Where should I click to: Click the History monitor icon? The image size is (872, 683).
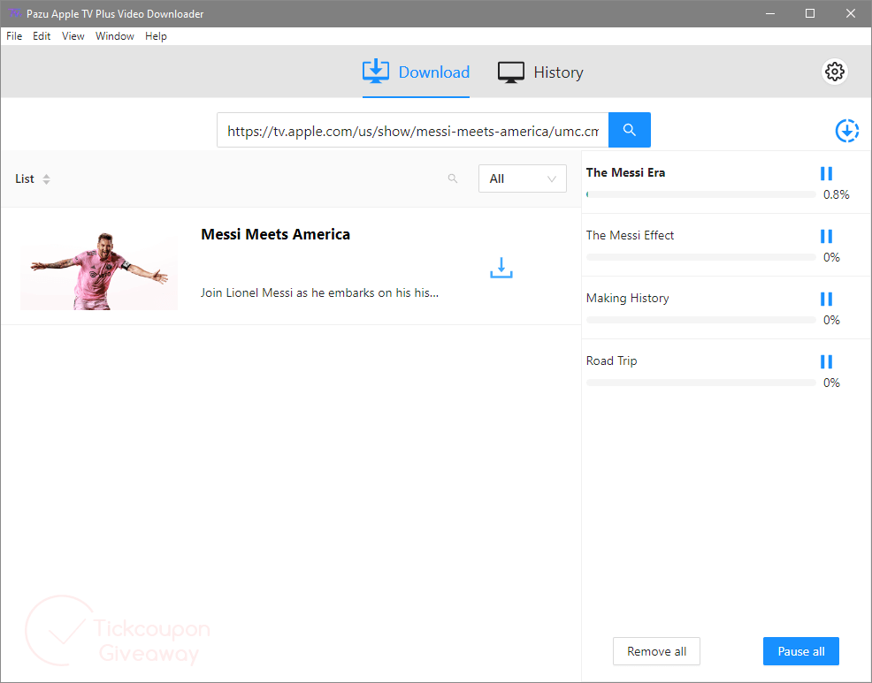511,72
